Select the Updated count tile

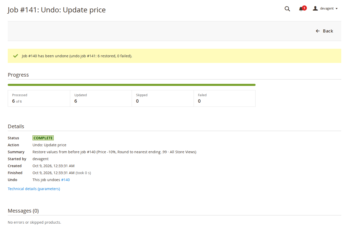[101, 98]
